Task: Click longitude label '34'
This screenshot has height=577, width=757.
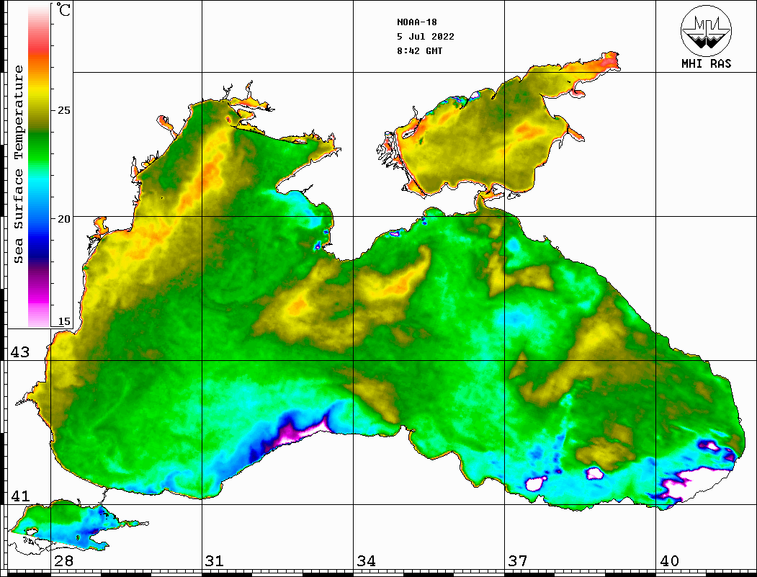Action: coord(366,561)
